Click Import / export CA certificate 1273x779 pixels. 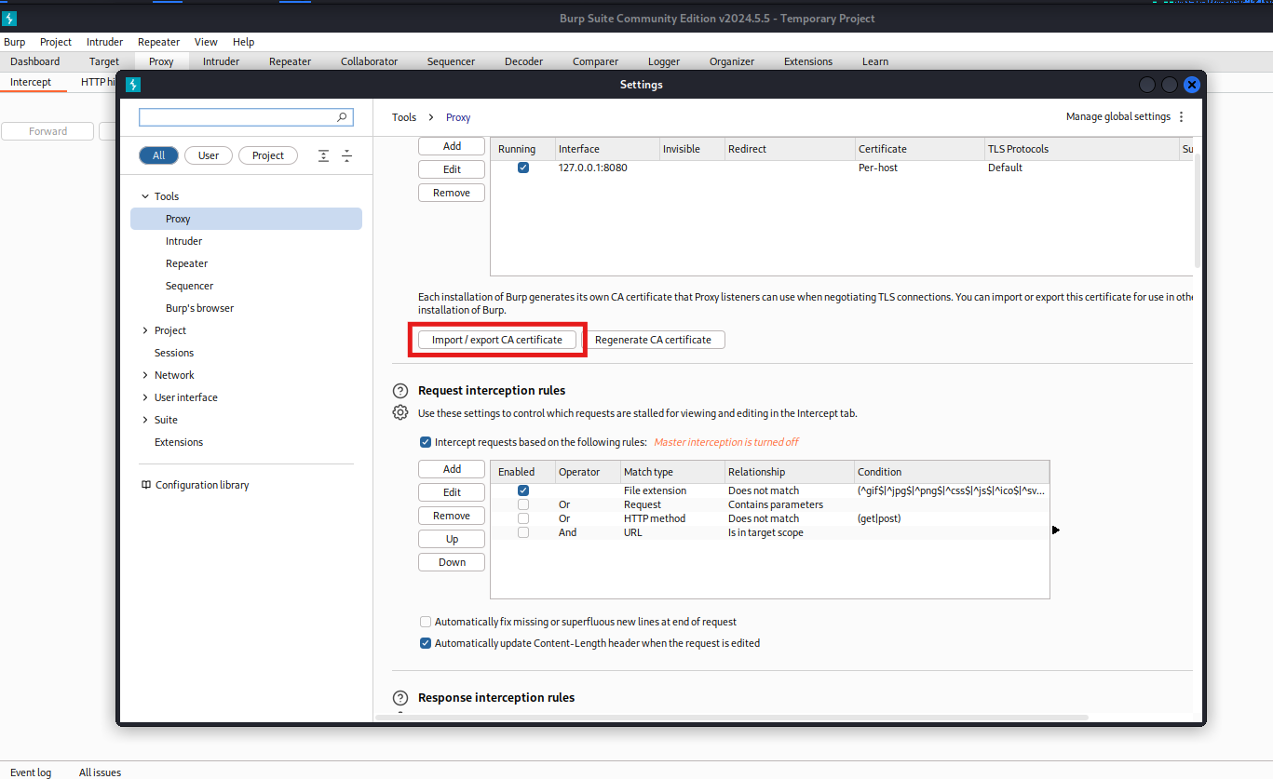pyautogui.click(x=497, y=340)
